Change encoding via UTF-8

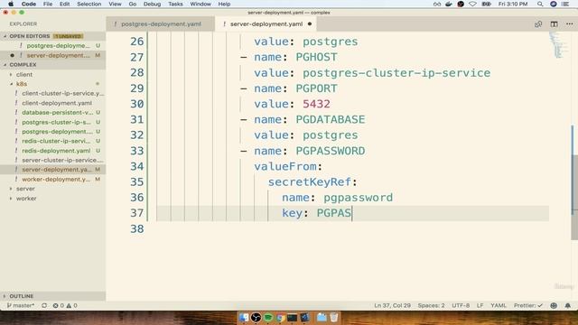(461, 305)
